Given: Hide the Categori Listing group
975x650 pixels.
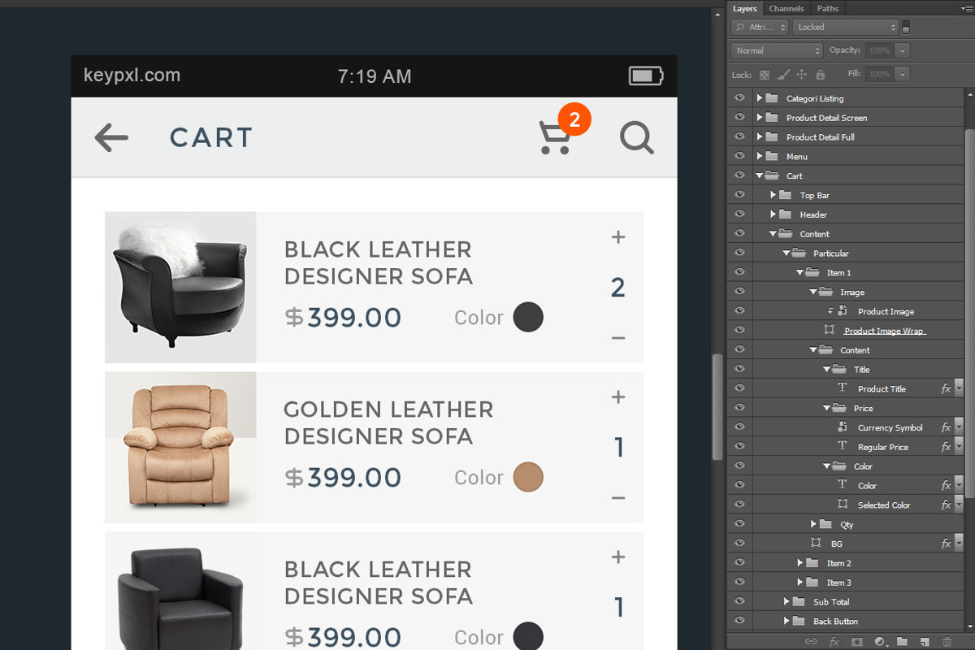Looking at the screenshot, I should pyautogui.click(x=739, y=97).
